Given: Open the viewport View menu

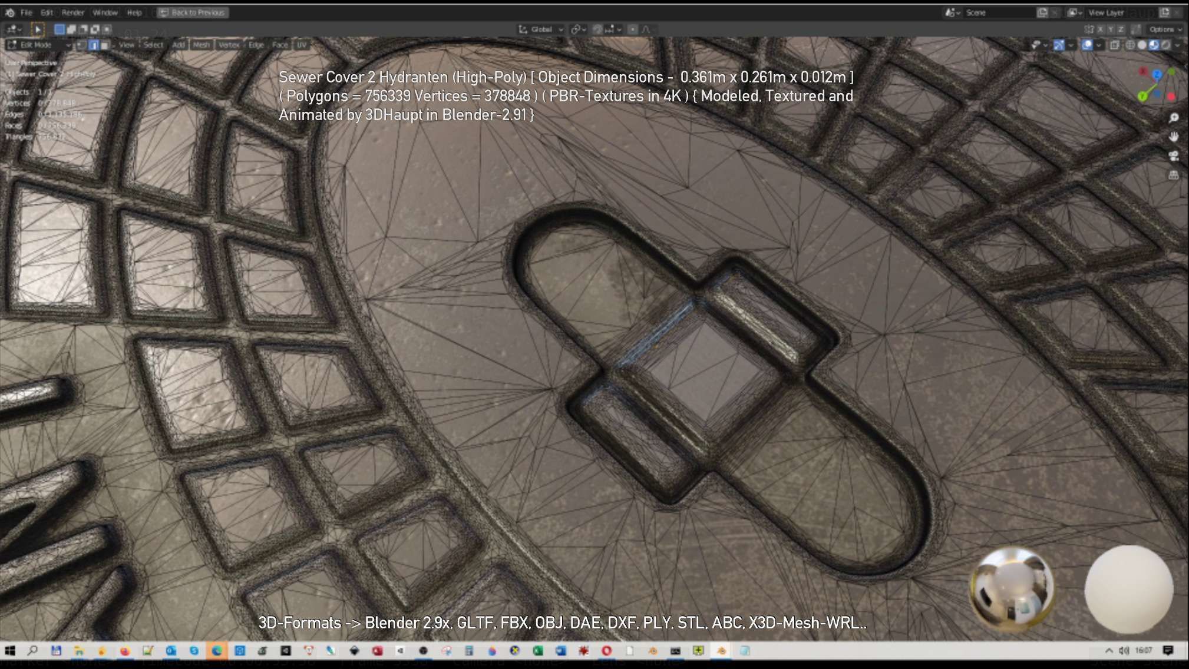Looking at the screenshot, I should 127,45.
